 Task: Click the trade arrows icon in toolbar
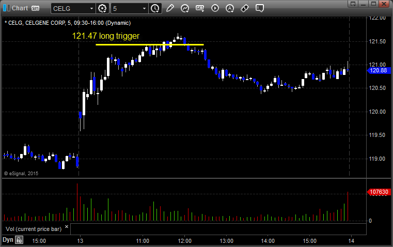click(x=245, y=8)
